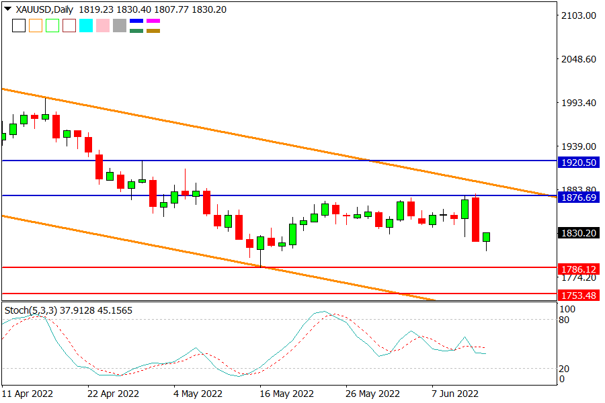Image resolution: width=605 pixels, height=403 pixels.
Task: Click the magenta line legend marker
Action: coord(153,21)
